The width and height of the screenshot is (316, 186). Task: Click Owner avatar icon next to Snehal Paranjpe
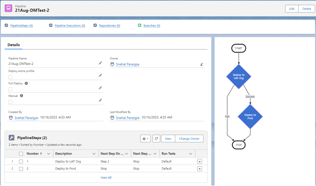112,64
